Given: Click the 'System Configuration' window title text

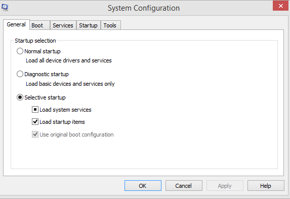Looking at the screenshot, I should pyautogui.click(x=144, y=8).
